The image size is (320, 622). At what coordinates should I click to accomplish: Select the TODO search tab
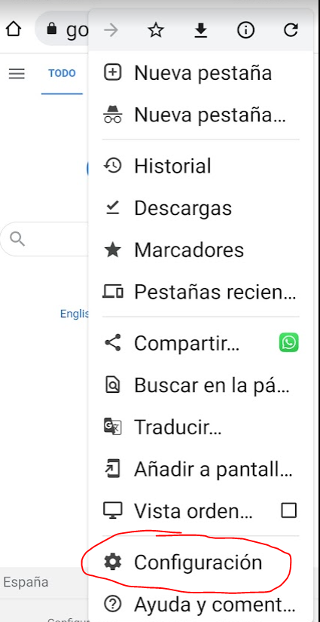coord(62,74)
